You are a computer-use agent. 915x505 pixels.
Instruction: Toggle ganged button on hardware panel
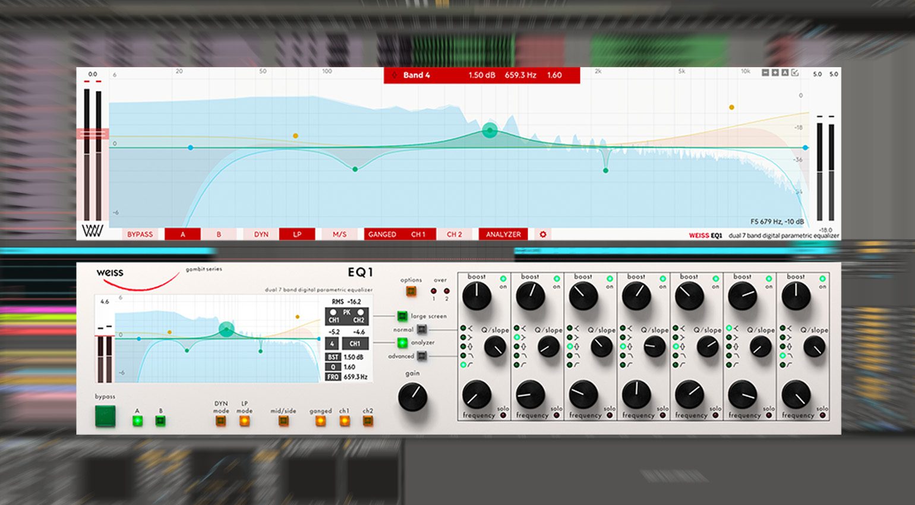point(321,421)
